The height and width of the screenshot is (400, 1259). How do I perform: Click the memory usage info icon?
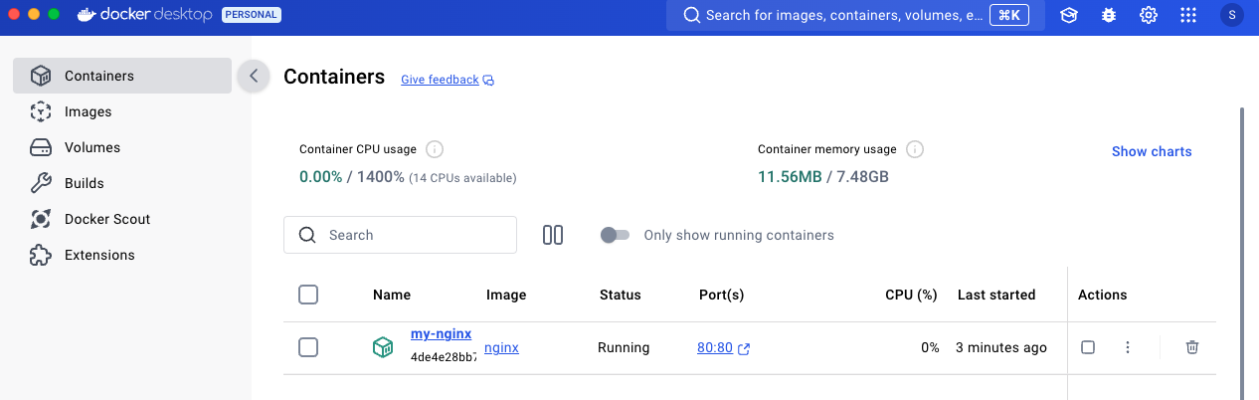[914, 149]
